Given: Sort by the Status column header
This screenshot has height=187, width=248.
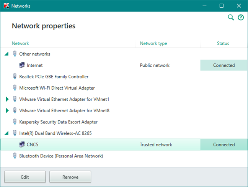Looking at the screenshot, I should 223,43.
